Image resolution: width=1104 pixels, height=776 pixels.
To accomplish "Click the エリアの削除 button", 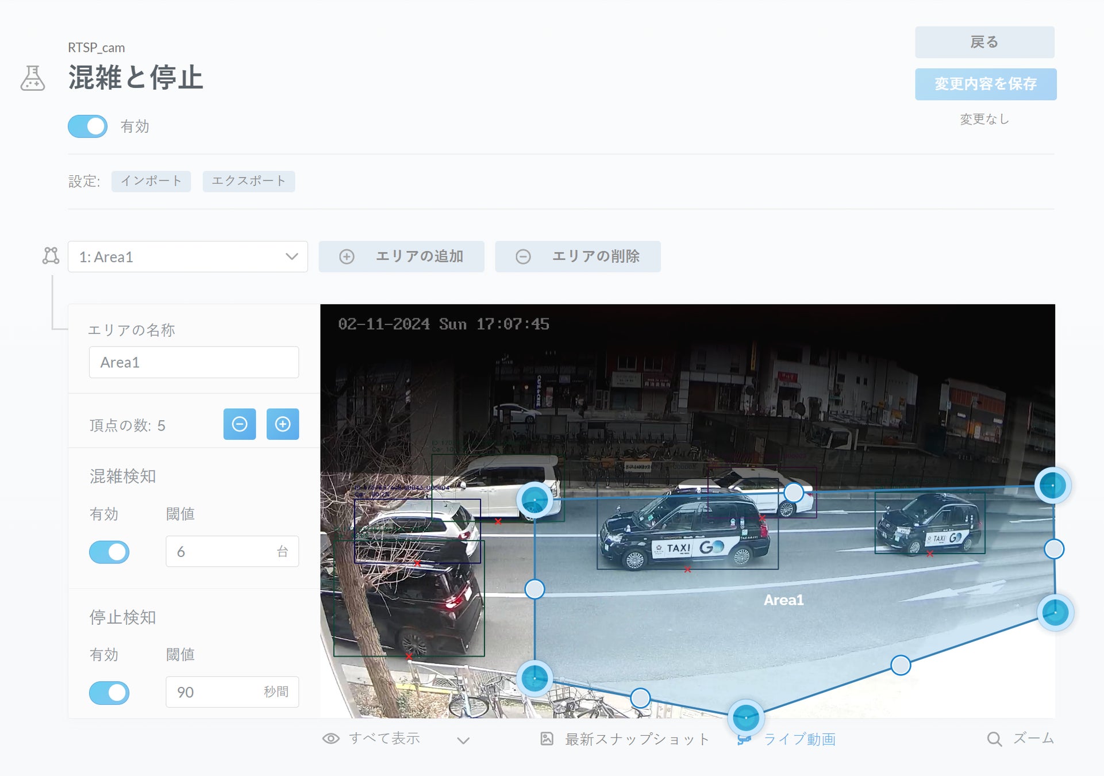I will click(578, 256).
